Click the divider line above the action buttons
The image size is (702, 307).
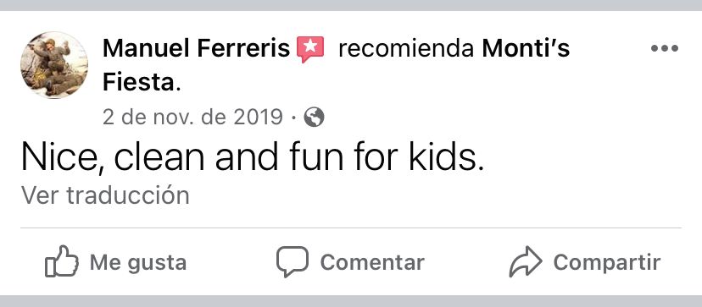[x=351, y=228]
